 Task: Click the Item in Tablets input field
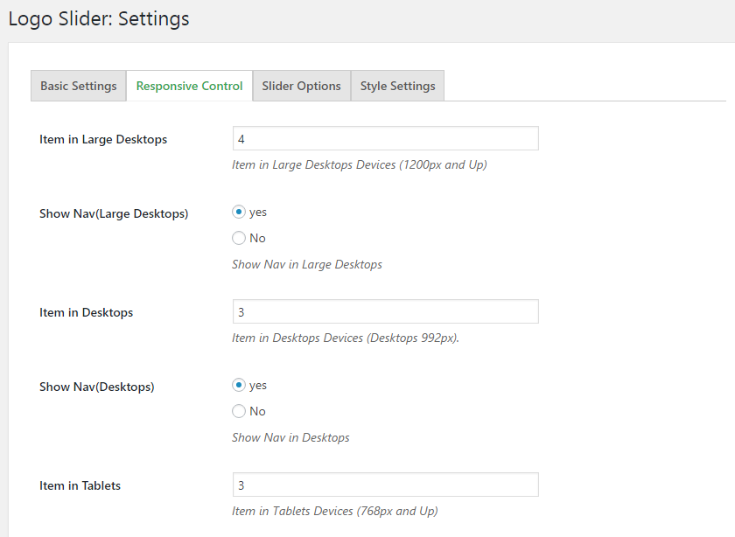385,485
